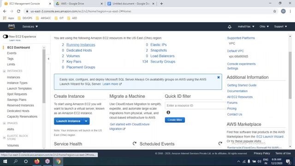Open a new browser tab
Screen dimensions: 295x166
pyautogui.click(x=161, y=4)
